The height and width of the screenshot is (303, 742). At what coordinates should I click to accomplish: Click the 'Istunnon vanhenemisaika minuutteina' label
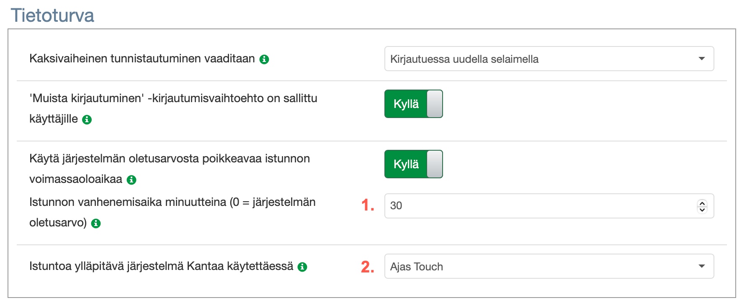pyautogui.click(x=172, y=202)
